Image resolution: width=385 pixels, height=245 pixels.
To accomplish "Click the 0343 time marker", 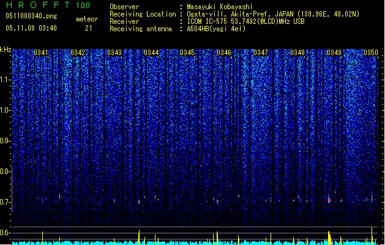I will point(114,53).
